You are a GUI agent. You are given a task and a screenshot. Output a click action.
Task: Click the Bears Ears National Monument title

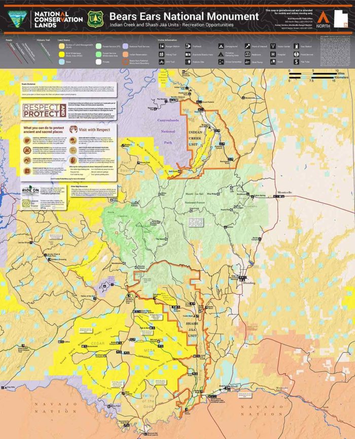pyautogui.click(x=184, y=16)
